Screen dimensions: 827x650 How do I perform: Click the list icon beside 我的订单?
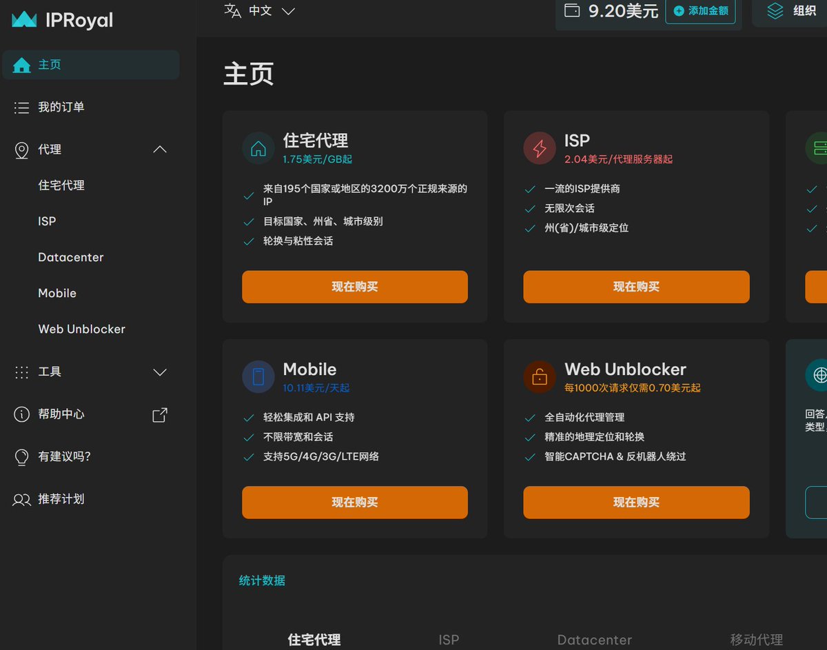tap(21, 108)
